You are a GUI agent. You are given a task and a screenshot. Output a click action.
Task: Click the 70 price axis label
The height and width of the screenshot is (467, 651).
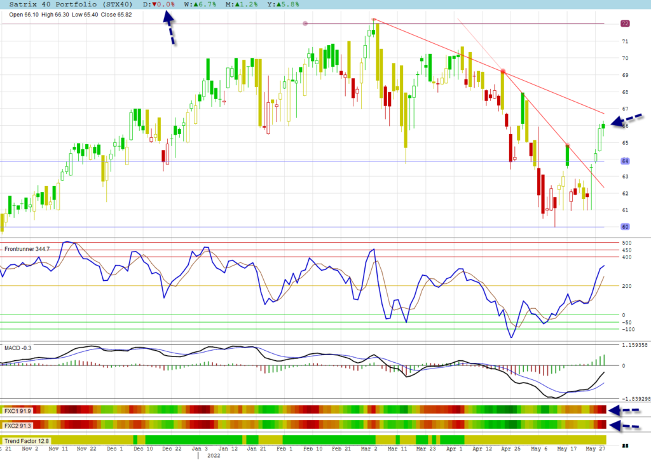625,58
